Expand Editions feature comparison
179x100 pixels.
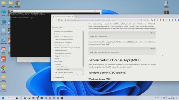[x=55, y=42]
